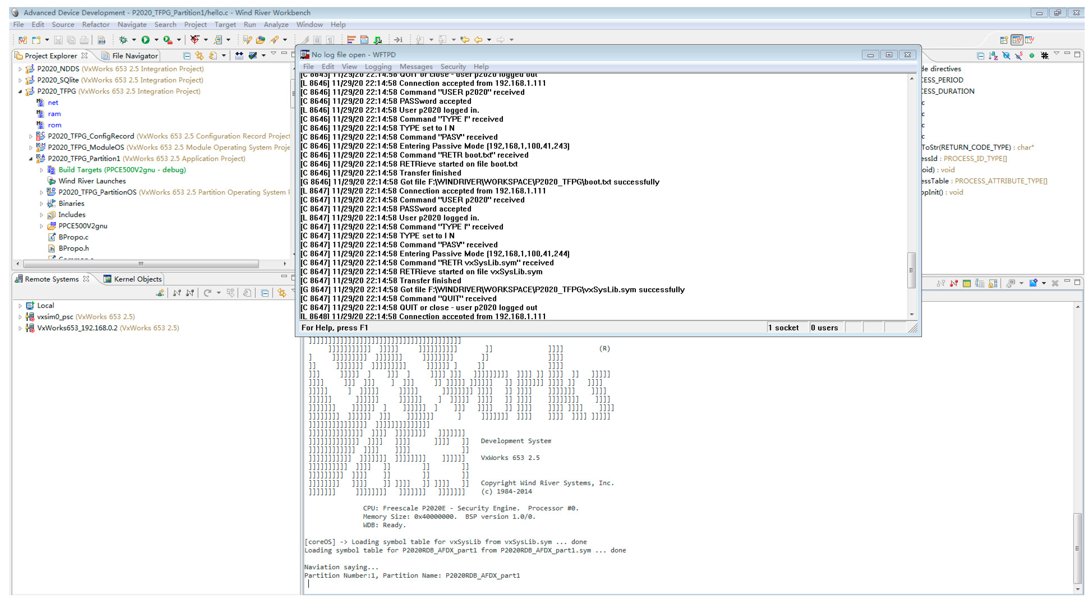This screenshot has width=1090, height=604.
Task: Click the Back navigation arrow icon
Action: point(478,40)
